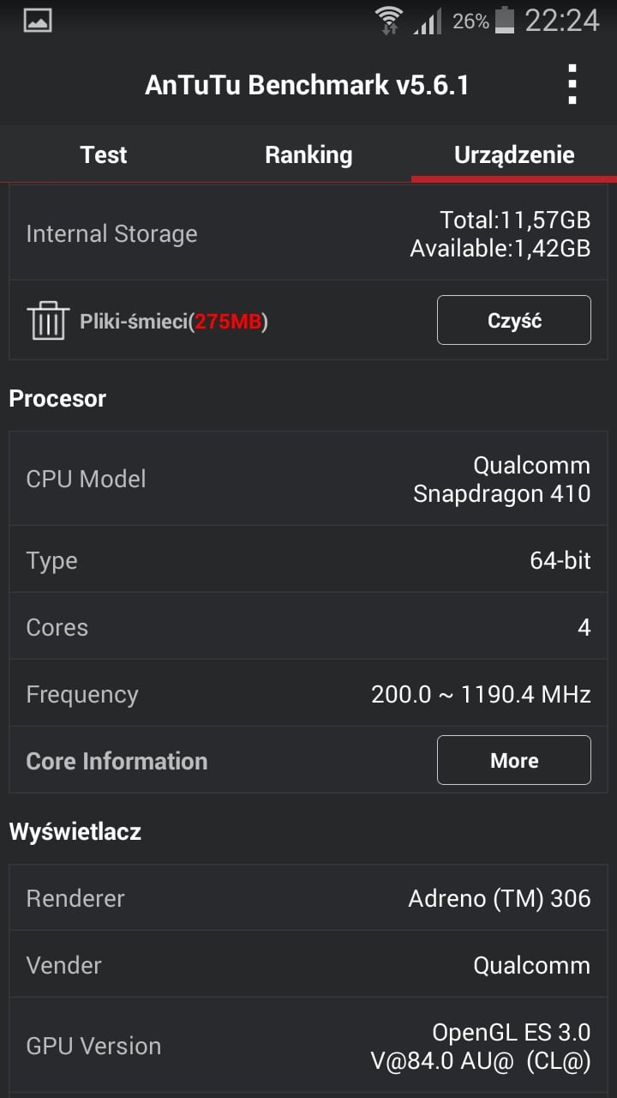617x1098 pixels.
Task: Tap the Renderer Adreno 306 row
Action: pyautogui.click(x=308, y=898)
